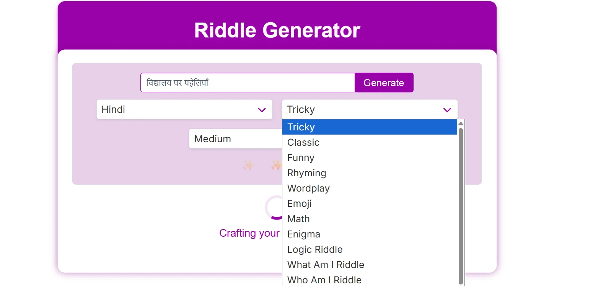
Task: Select the Emoji riddle type
Action: pos(369,203)
